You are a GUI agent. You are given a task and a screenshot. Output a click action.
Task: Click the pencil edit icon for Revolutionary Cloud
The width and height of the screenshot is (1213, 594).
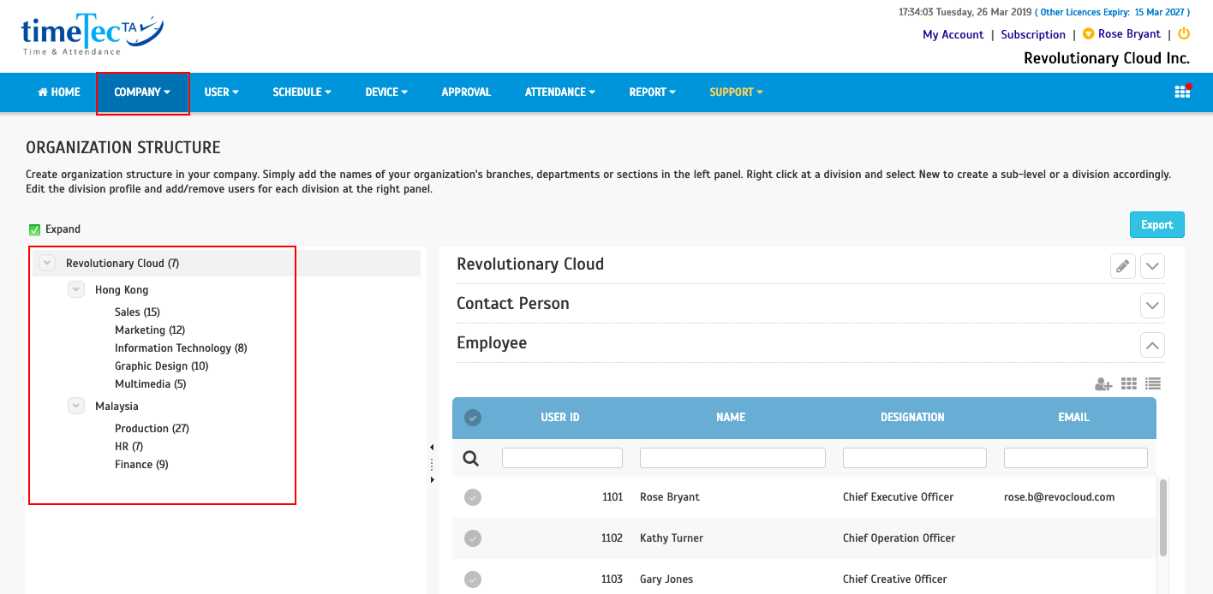pyautogui.click(x=1122, y=266)
